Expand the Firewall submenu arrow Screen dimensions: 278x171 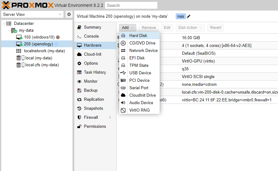point(110,117)
